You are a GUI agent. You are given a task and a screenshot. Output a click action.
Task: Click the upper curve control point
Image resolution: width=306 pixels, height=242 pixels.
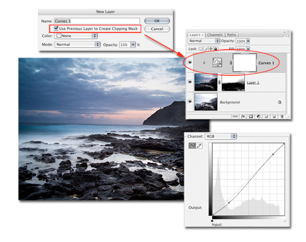[273, 154]
